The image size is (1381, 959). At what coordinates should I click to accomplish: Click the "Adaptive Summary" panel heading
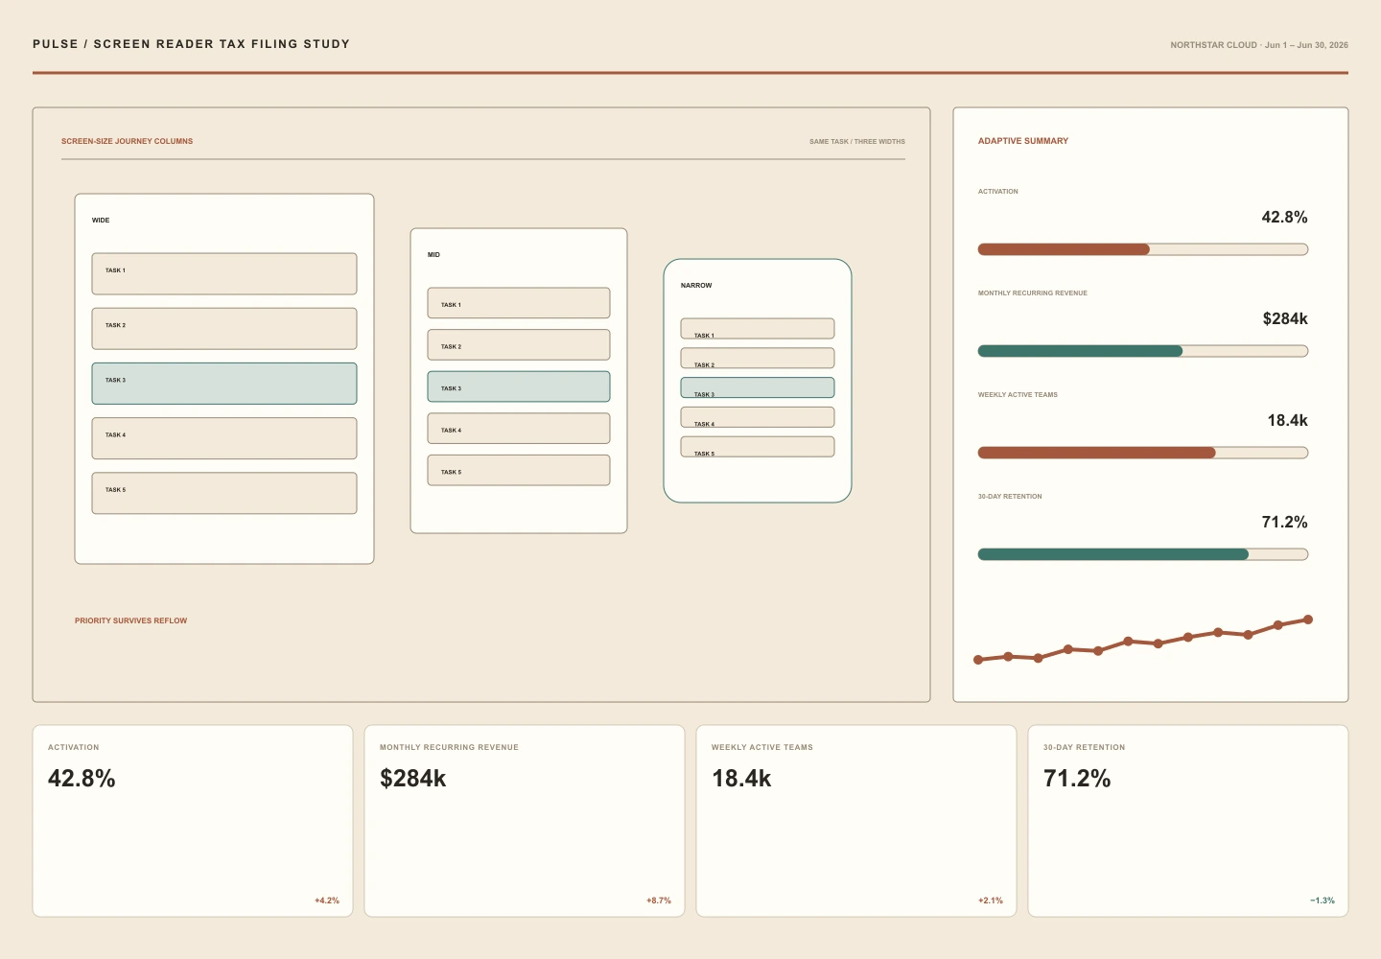click(1023, 141)
